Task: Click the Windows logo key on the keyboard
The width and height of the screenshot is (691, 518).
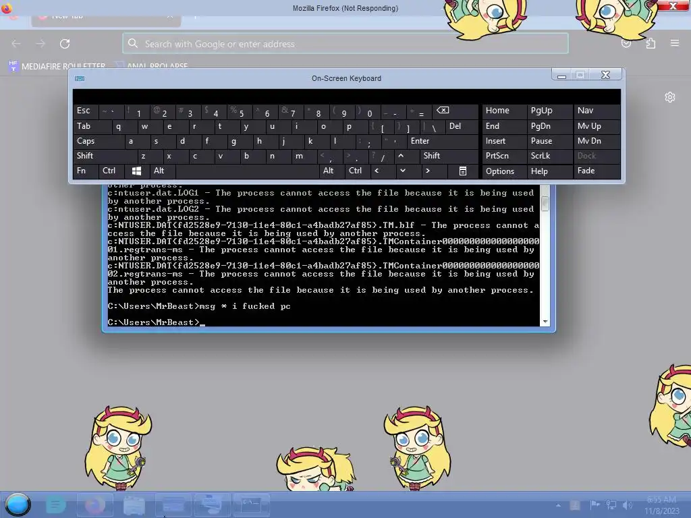Action: click(136, 171)
